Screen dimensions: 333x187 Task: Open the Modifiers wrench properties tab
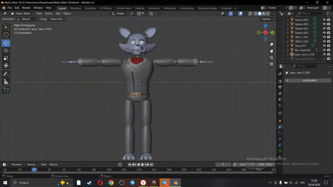coord(280,127)
